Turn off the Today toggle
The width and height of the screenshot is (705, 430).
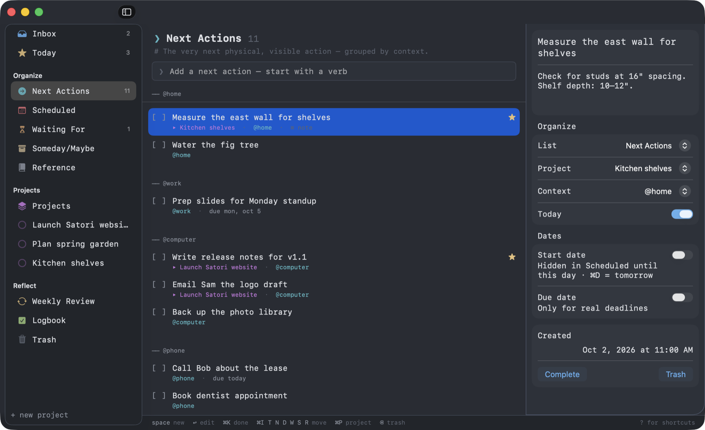682,214
